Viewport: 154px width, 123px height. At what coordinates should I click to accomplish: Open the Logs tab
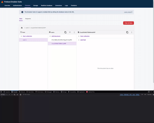[x=66, y=5]
